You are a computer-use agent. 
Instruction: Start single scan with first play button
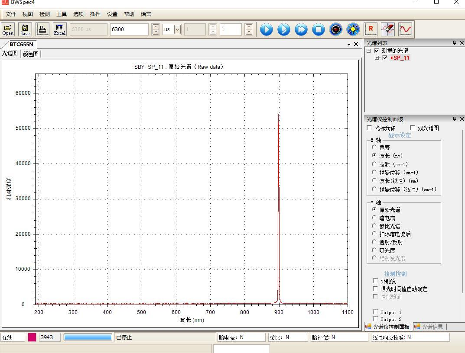267,29
